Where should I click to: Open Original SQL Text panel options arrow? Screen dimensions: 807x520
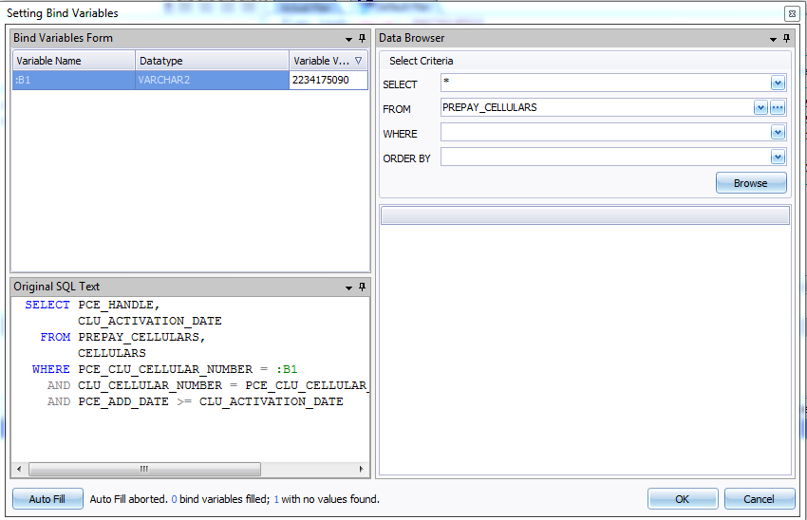(349, 288)
